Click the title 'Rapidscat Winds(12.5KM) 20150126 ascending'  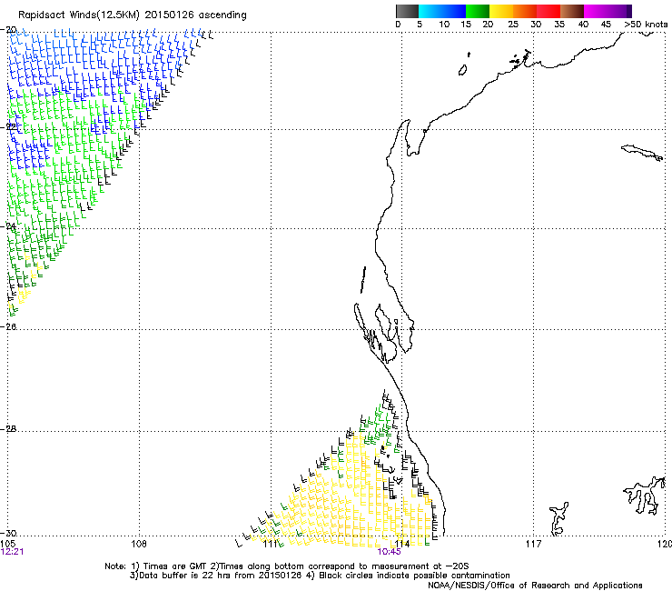133,15
